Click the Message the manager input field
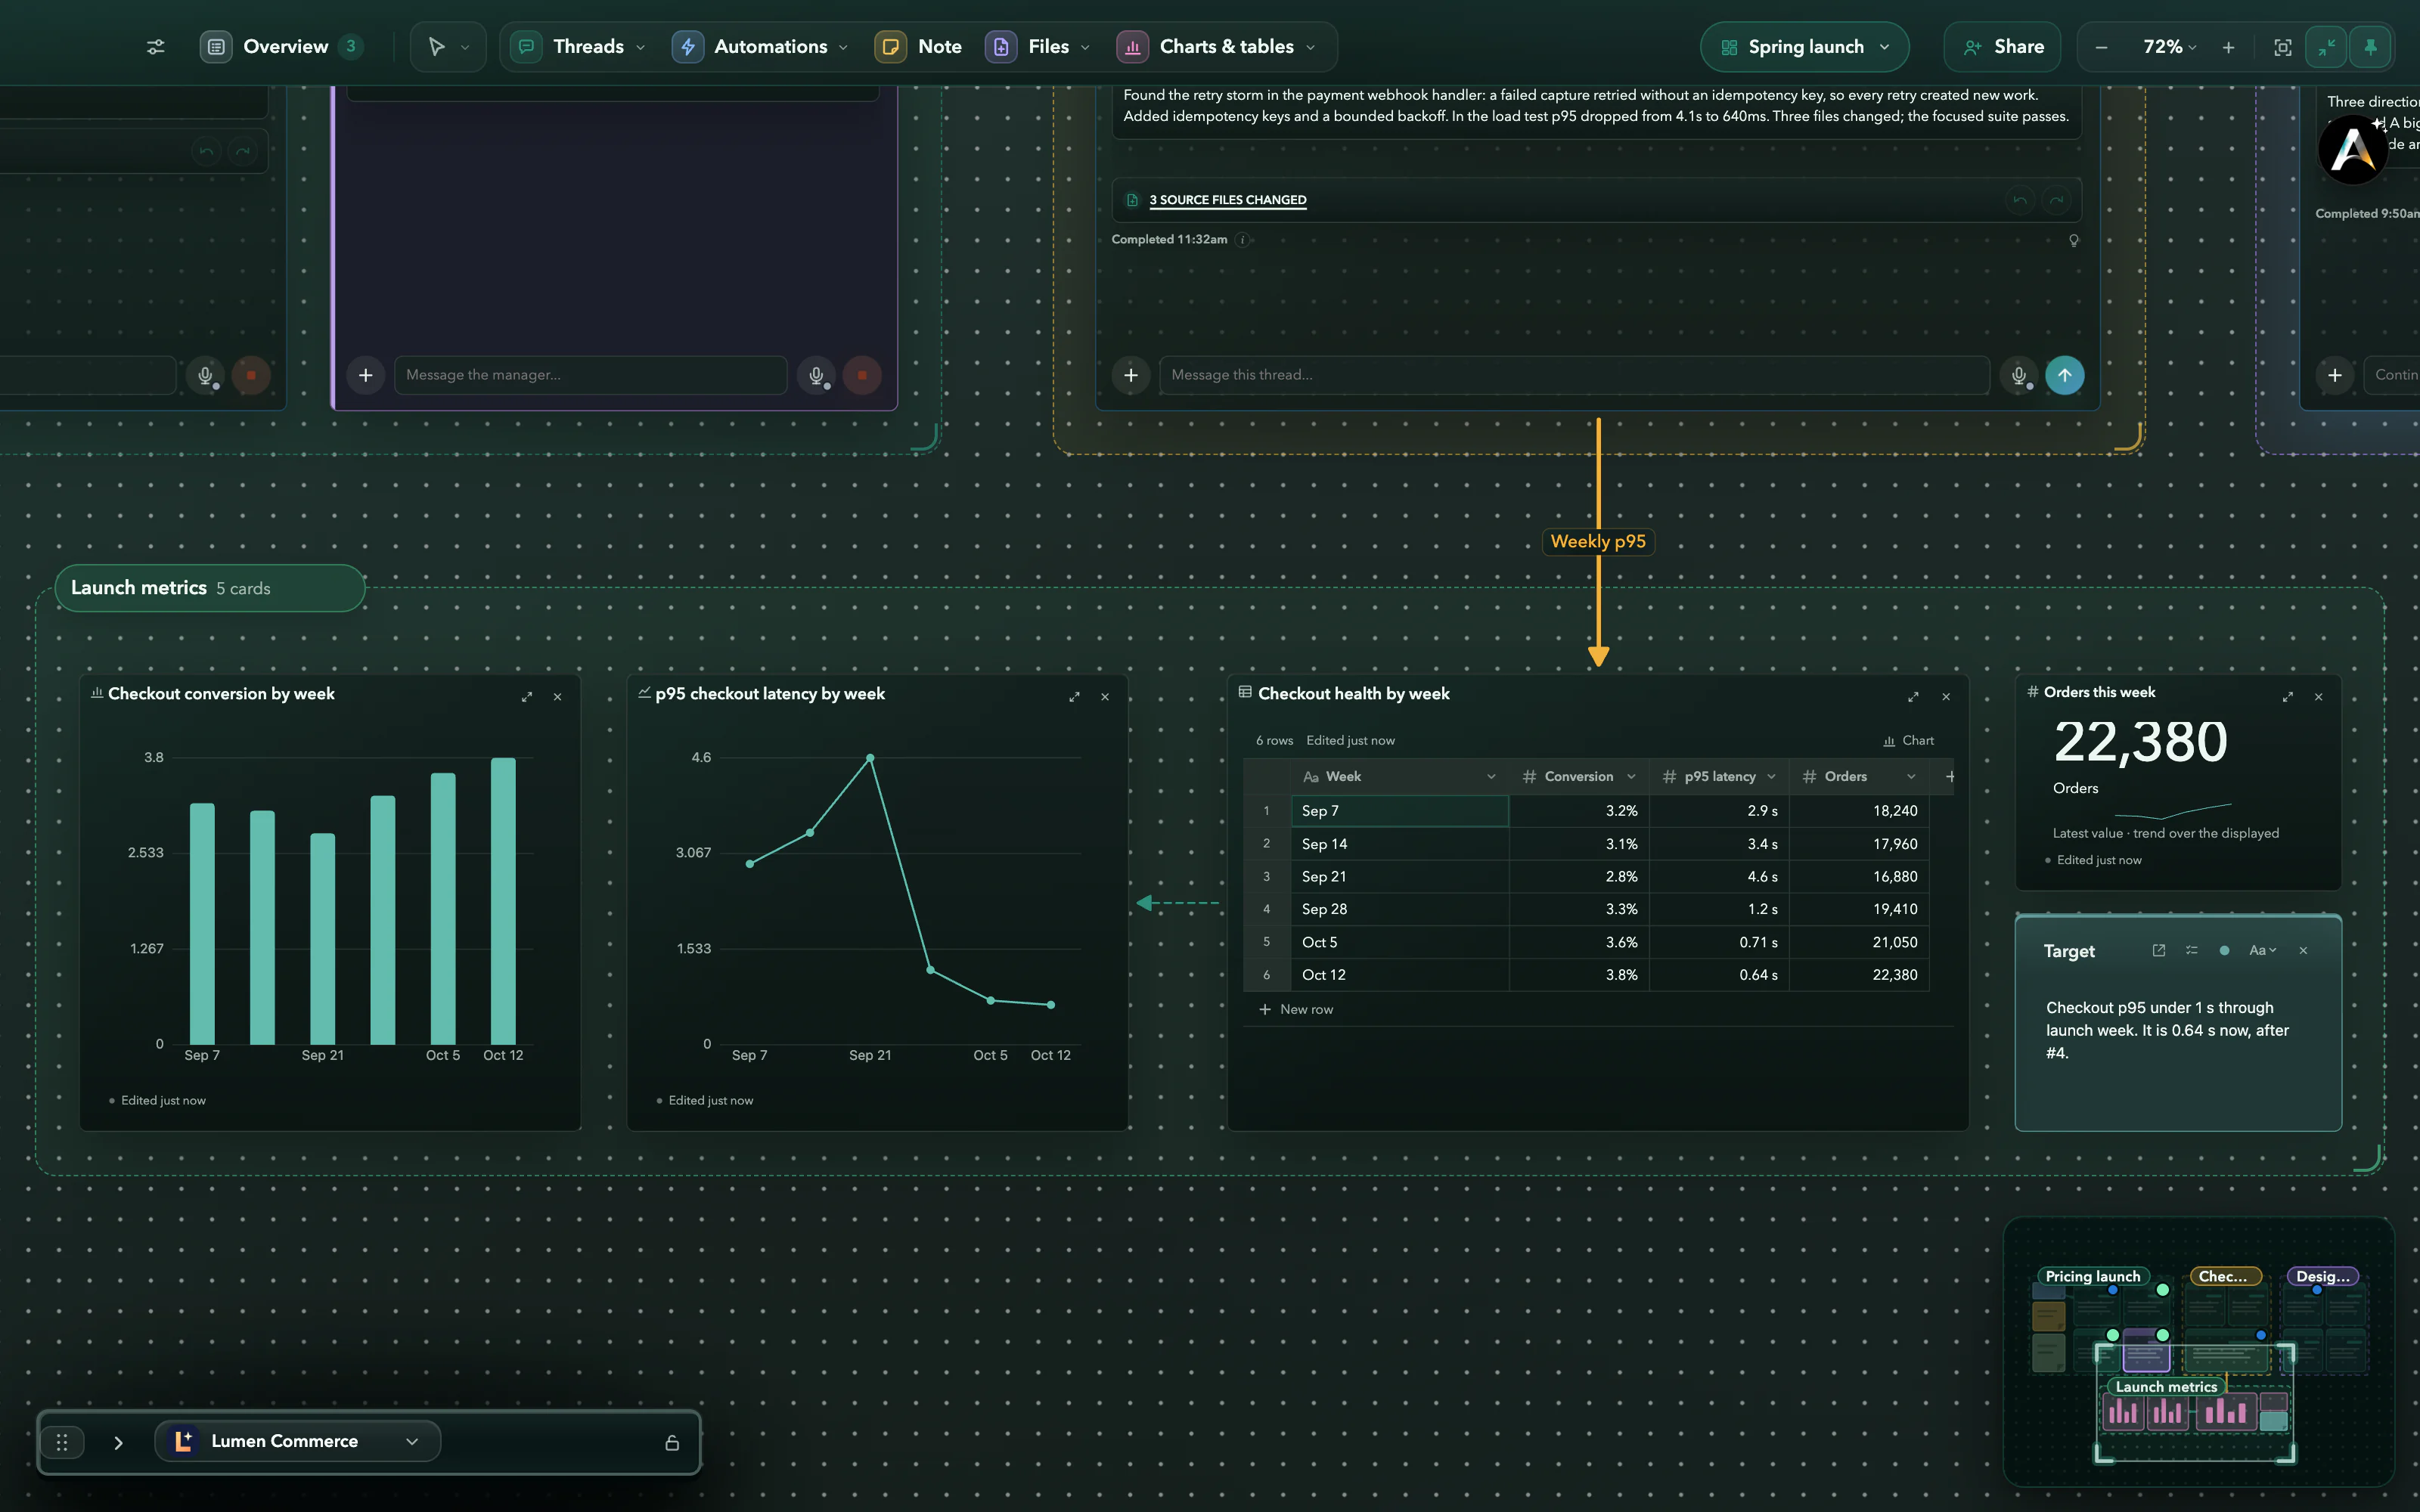This screenshot has width=2420, height=1512. (x=590, y=375)
